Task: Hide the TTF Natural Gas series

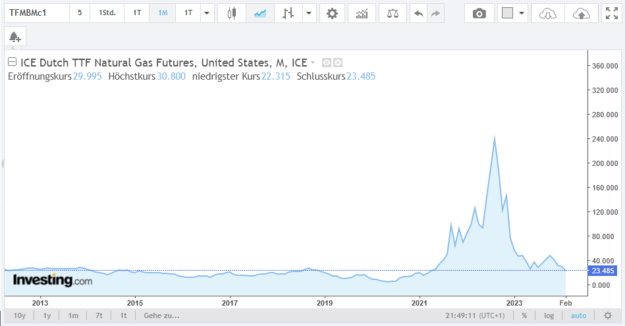Action: tap(326, 63)
